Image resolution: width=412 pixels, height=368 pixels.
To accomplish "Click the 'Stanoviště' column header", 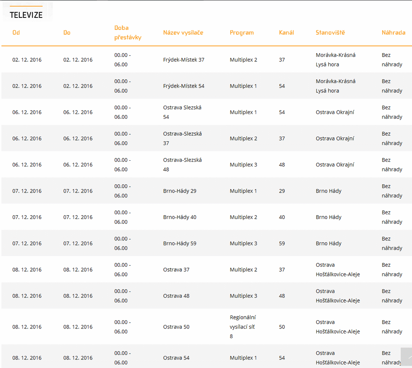I will pyautogui.click(x=330, y=33).
